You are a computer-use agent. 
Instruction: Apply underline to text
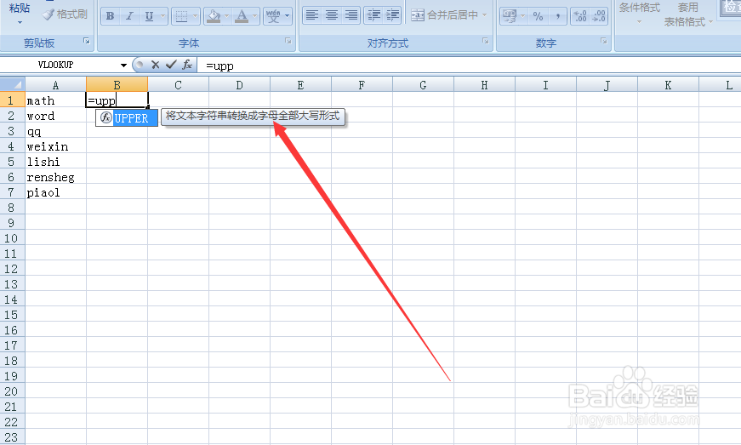click(150, 16)
